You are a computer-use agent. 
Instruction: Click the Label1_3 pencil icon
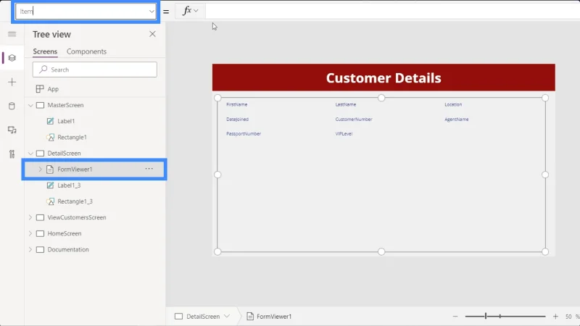tap(50, 185)
